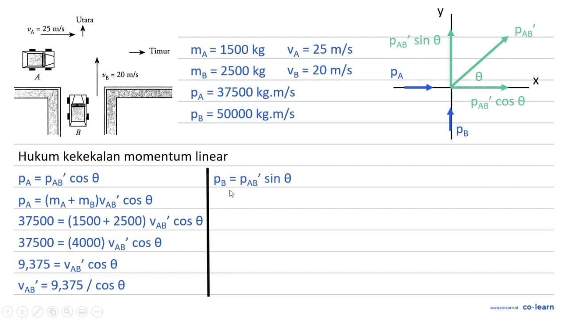The height and width of the screenshot is (319, 567).
Task: Click the 'vB = 20 m/s' diagram label
Action: pyautogui.click(x=120, y=75)
